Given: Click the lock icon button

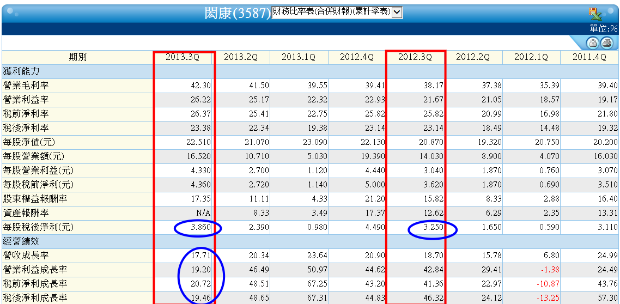Looking at the screenshot, I should [593, 42].
